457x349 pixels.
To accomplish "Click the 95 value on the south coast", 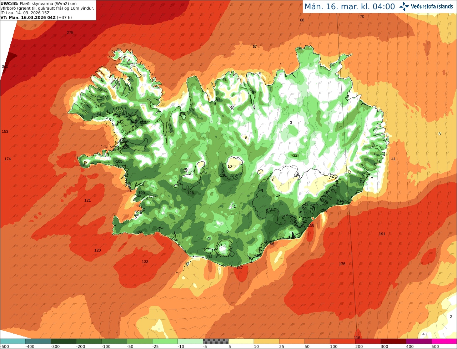I will pyautogui.click(x=272, y=244).
